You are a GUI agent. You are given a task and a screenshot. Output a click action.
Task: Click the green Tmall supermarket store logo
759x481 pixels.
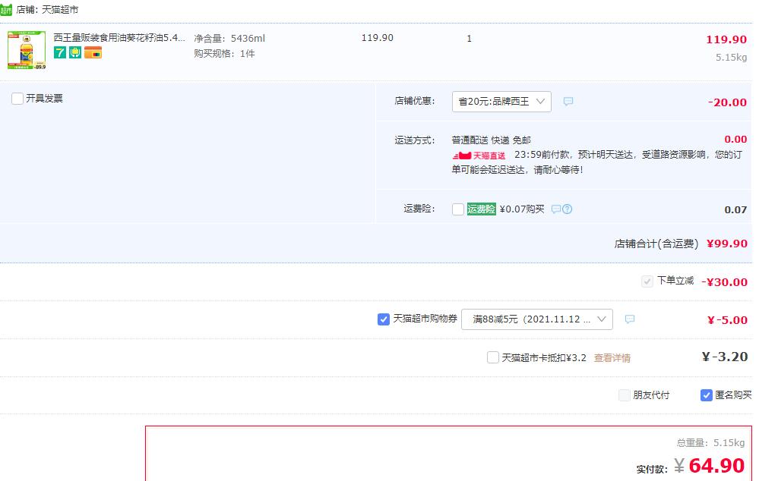tap(6, 10)
